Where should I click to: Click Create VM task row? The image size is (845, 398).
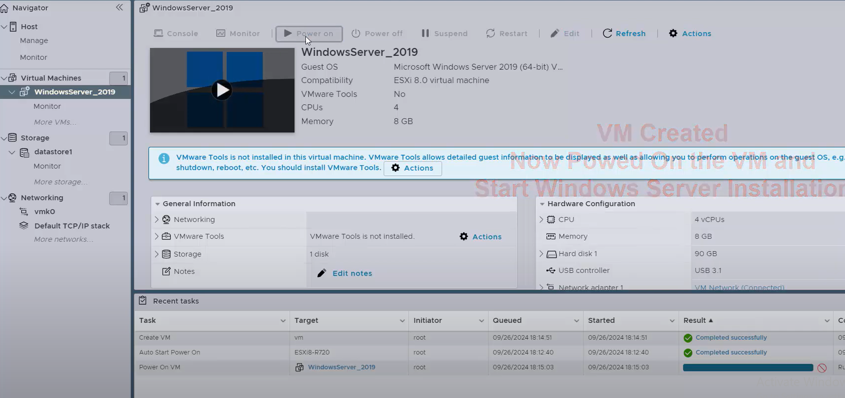[x=489, y=338]
